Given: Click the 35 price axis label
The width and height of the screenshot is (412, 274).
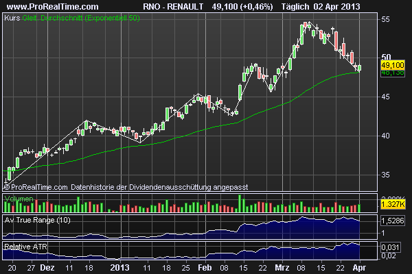Looking at the screenshot, I should (x=385, y=175).
